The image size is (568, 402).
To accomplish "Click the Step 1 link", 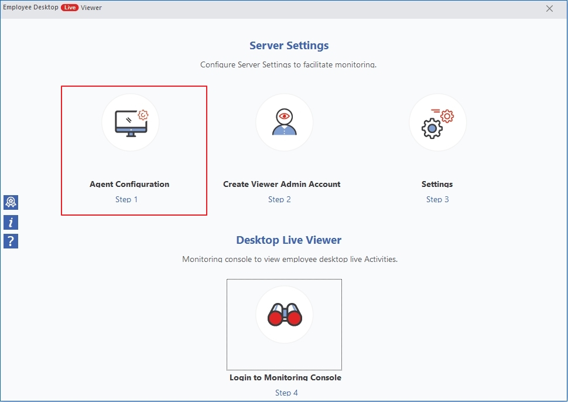I will [x=126, y=199].
